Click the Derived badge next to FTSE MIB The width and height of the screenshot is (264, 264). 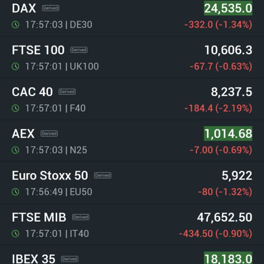[x=81, y=217]
